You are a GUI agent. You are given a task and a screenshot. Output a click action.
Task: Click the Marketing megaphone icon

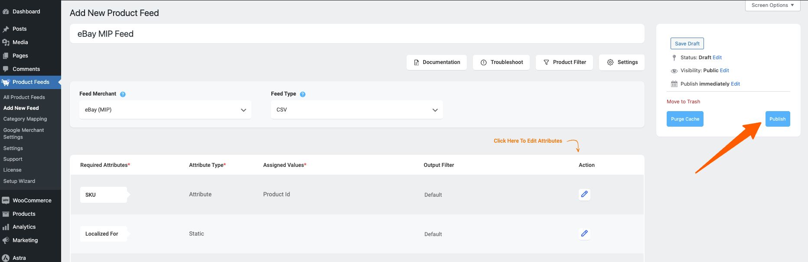(x=6, y=240)
